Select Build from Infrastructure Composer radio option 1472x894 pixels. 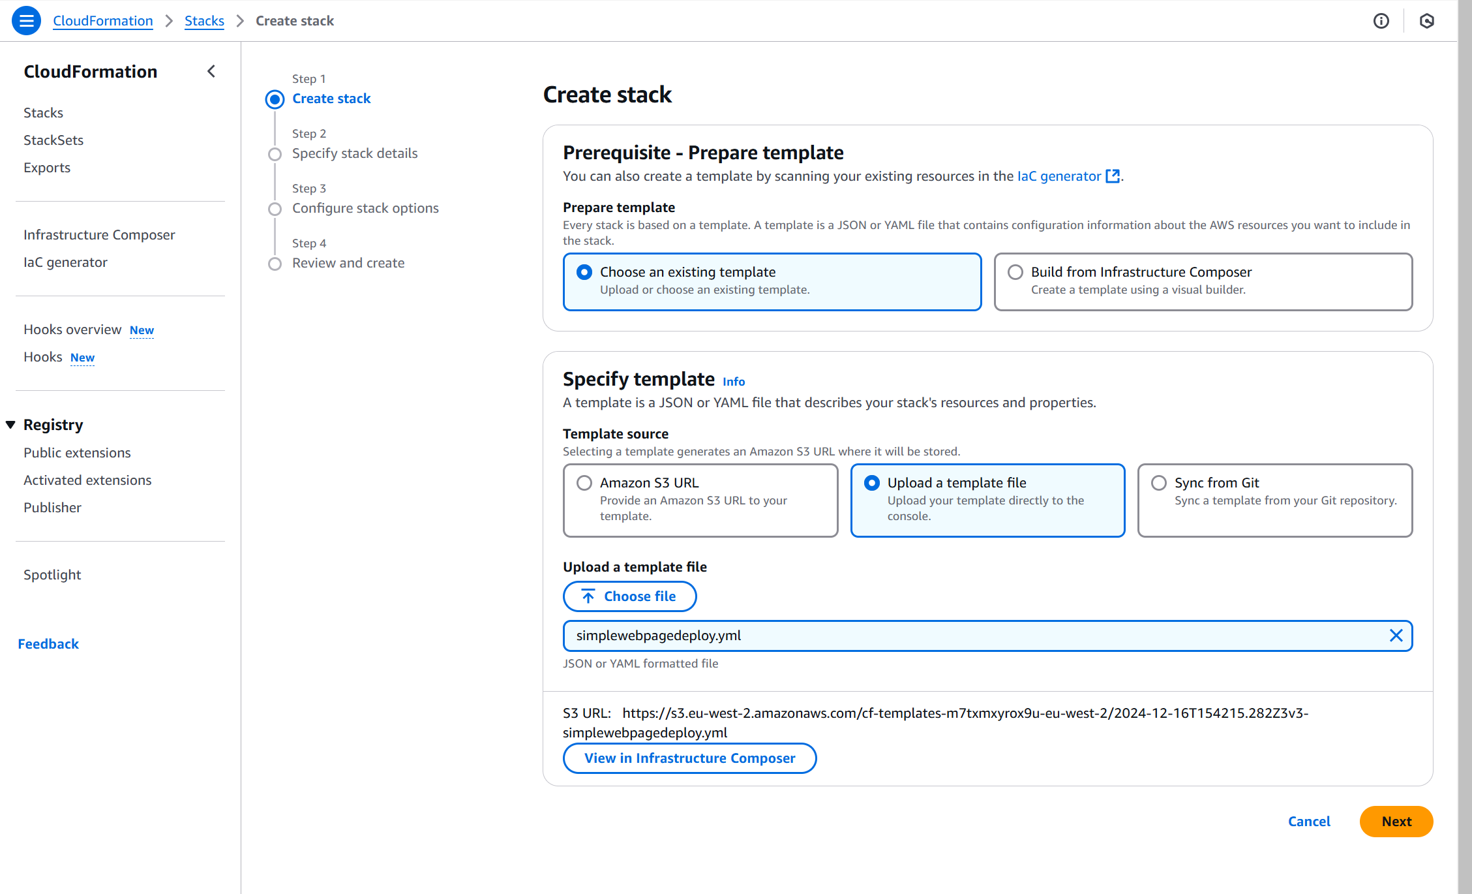tap(1015, 272)
